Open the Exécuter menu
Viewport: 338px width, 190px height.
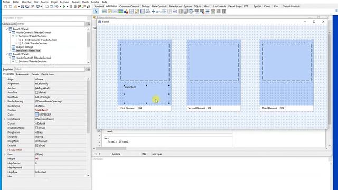[64, 2]
